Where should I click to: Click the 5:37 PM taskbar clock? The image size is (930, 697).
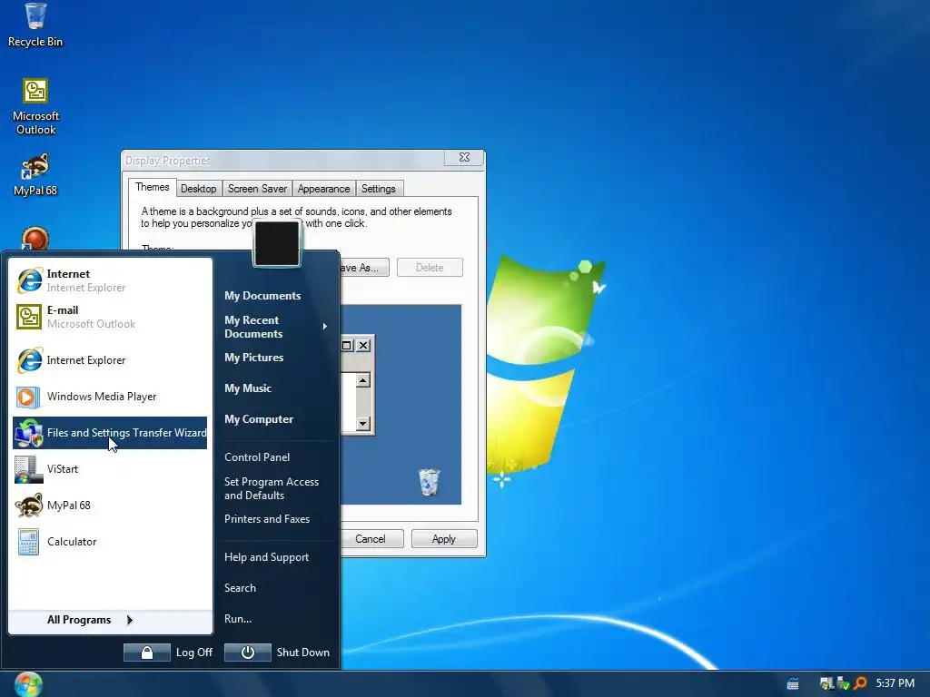(x=895, y=683)
